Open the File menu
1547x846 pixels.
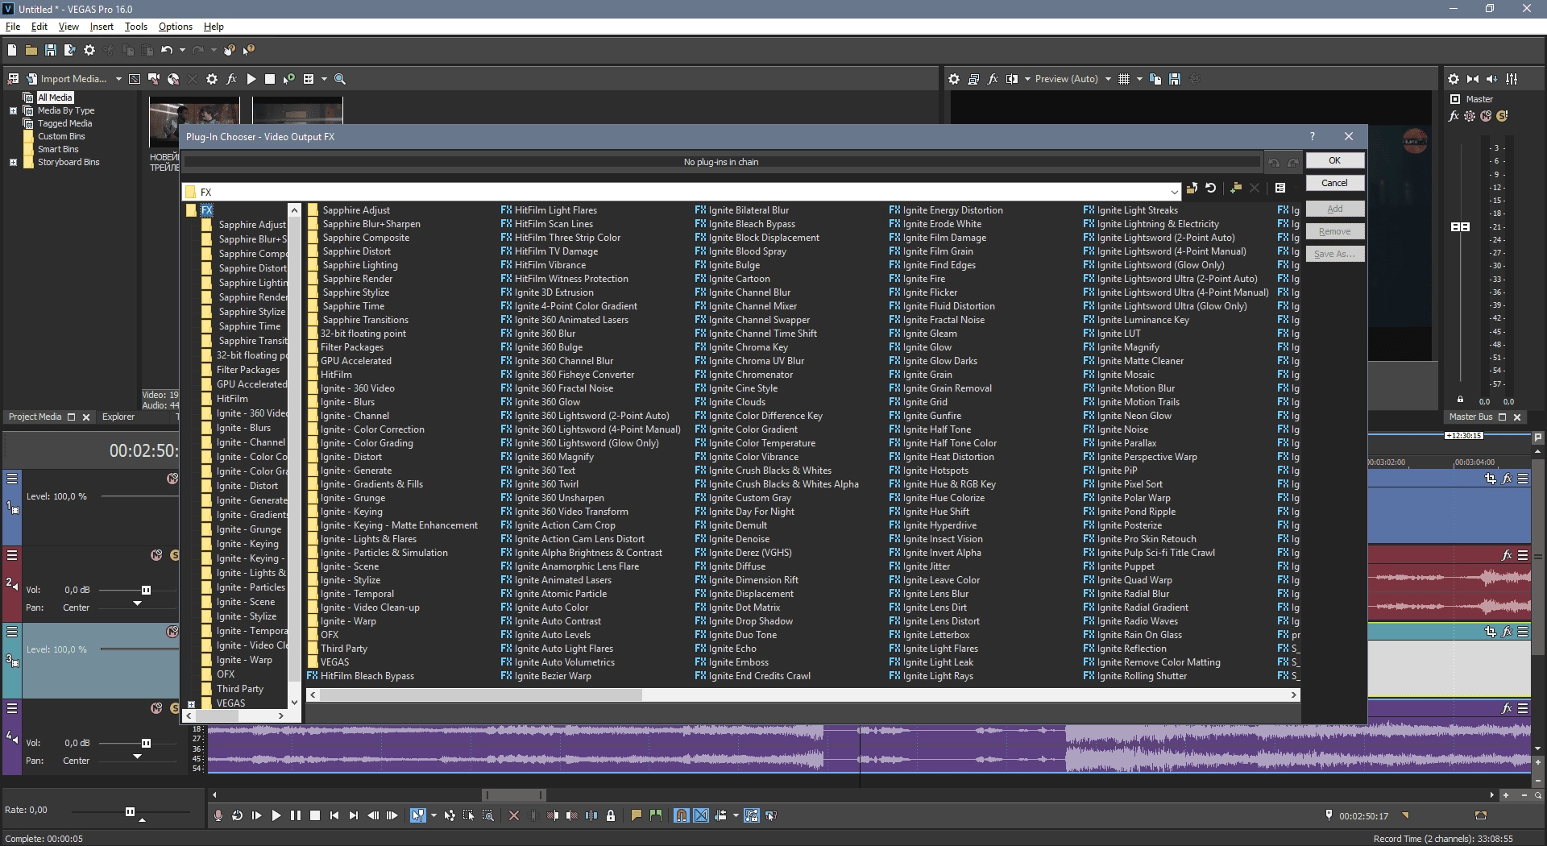[13, 27]
